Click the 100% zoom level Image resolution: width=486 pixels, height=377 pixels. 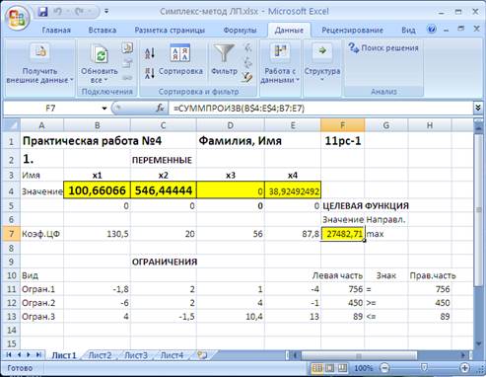[364, 368]
